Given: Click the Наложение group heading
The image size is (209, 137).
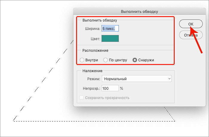Looking at the screenshot, I should [x=92, y=71].
